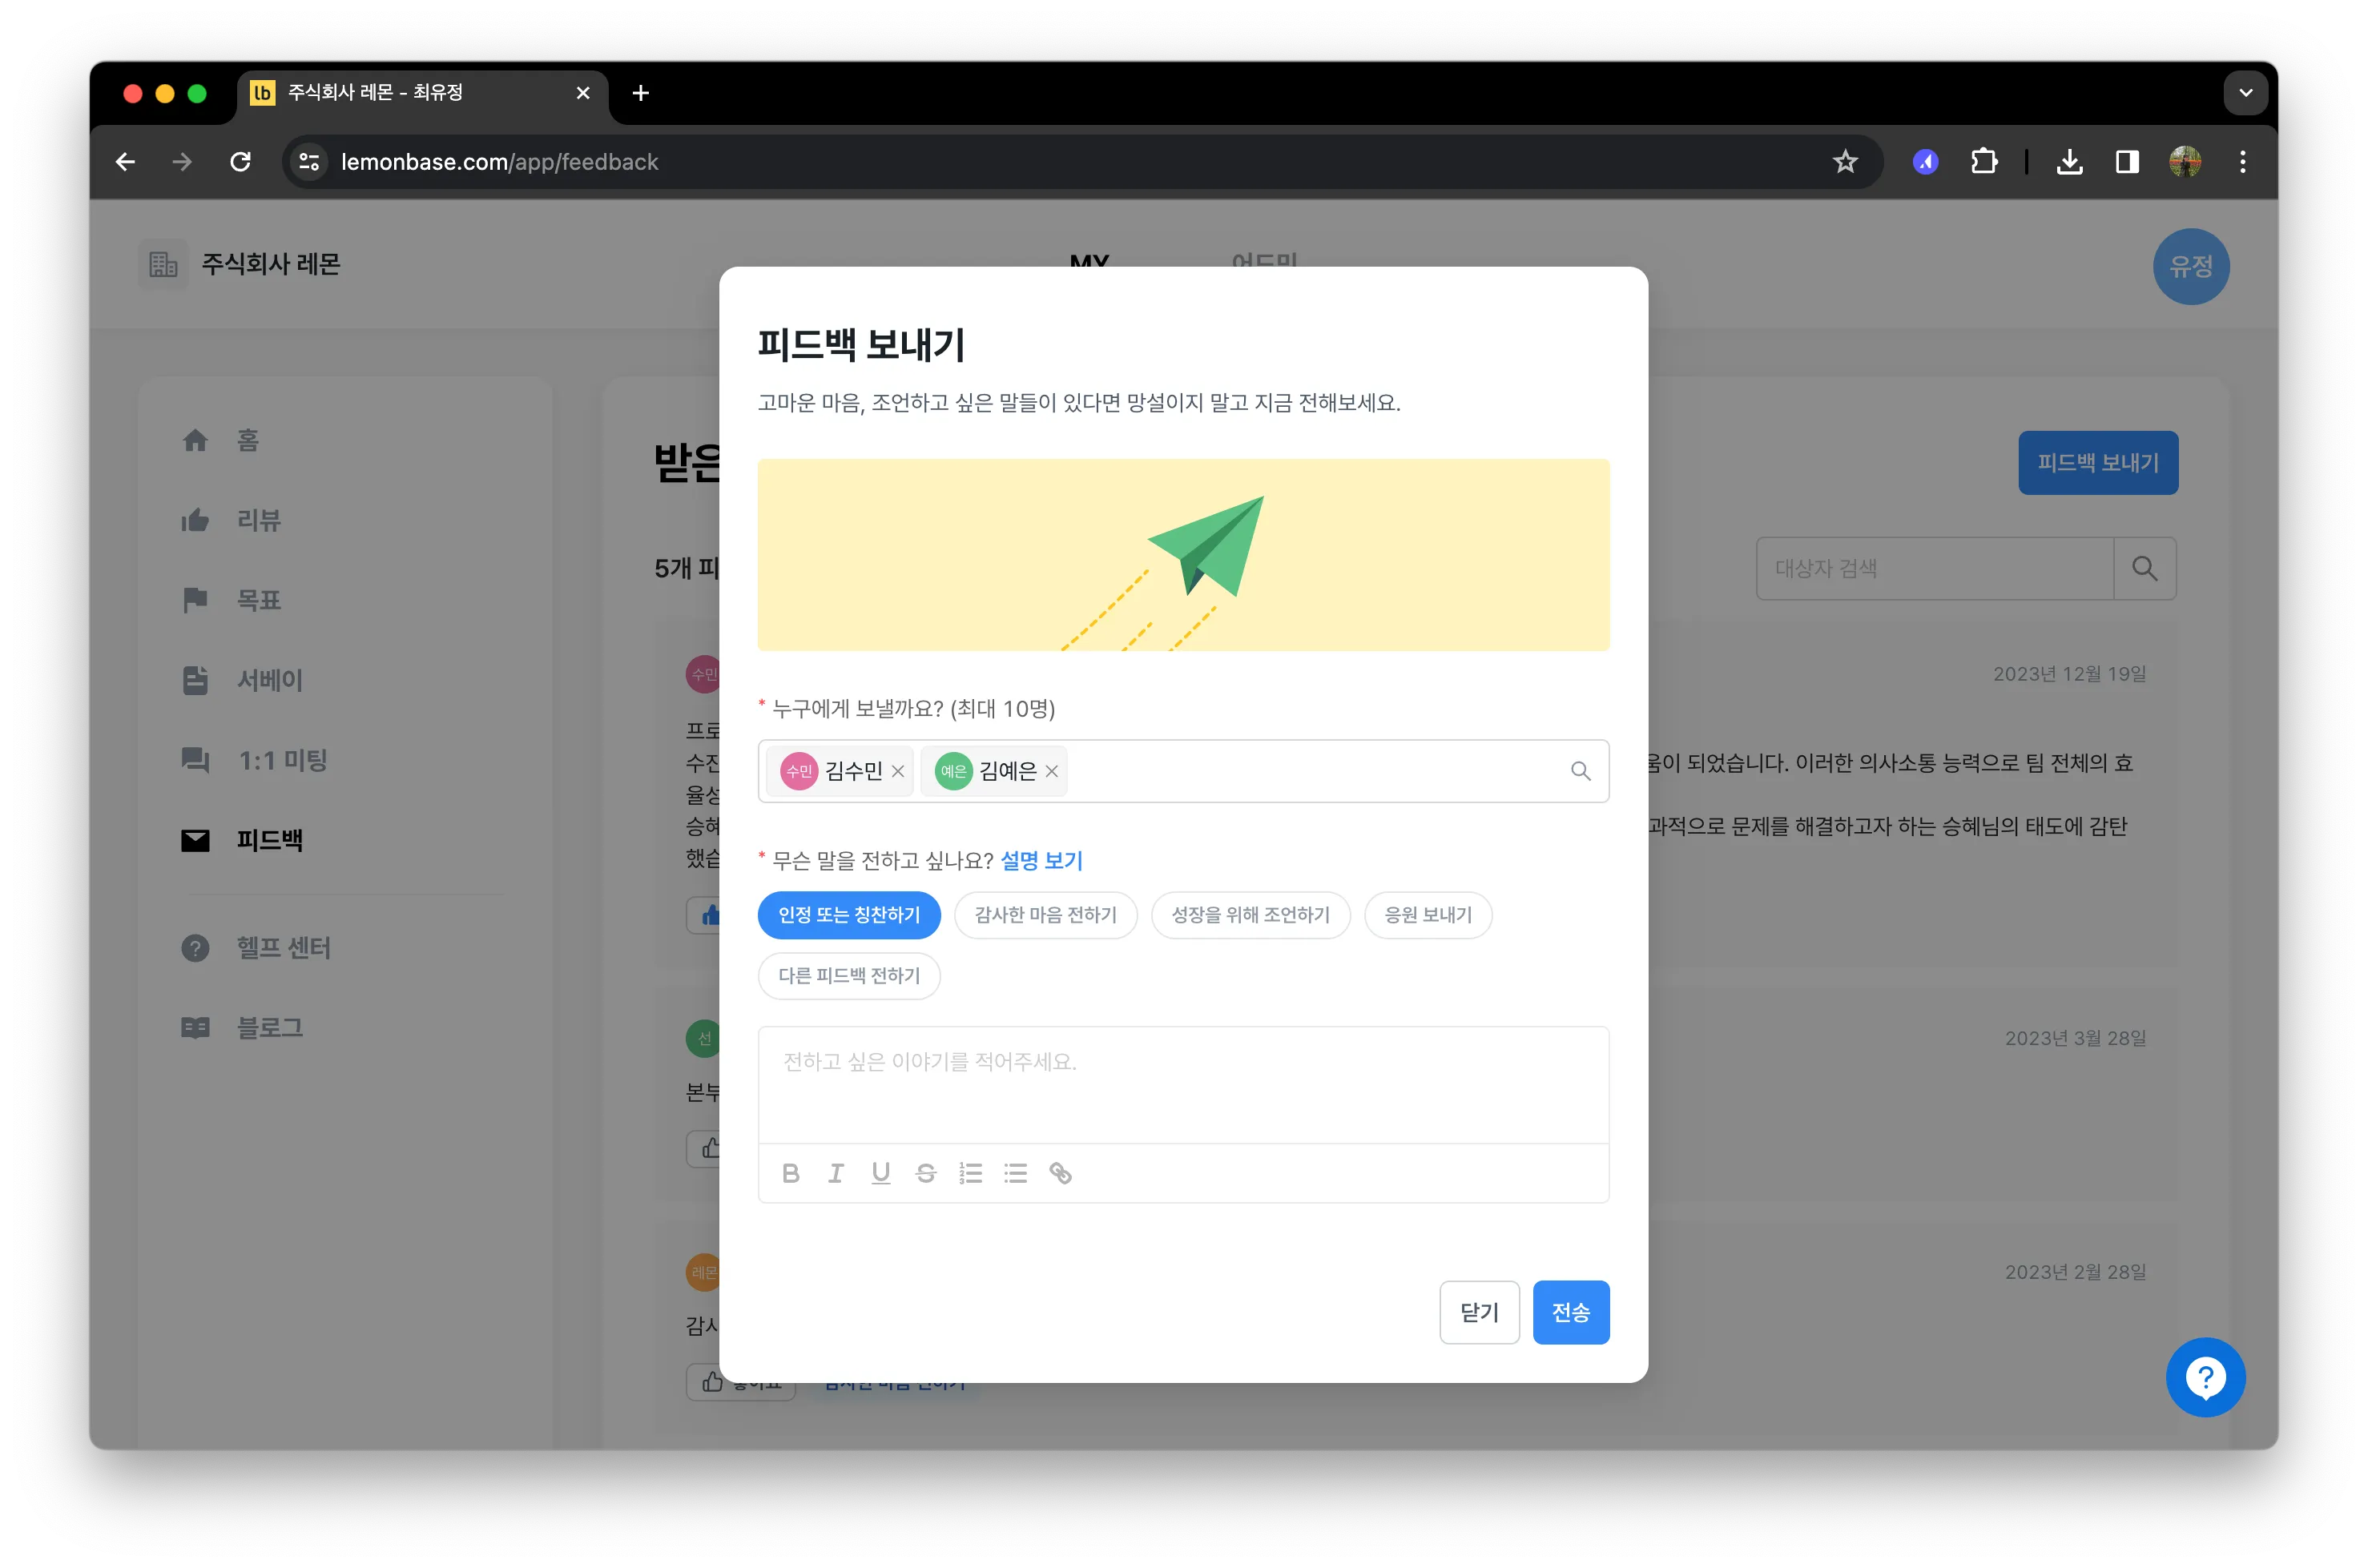Select 인정 또는 칭찬하기 feedback type
This screenshot has height=1568, width=2368.
[x=848, y=915]
